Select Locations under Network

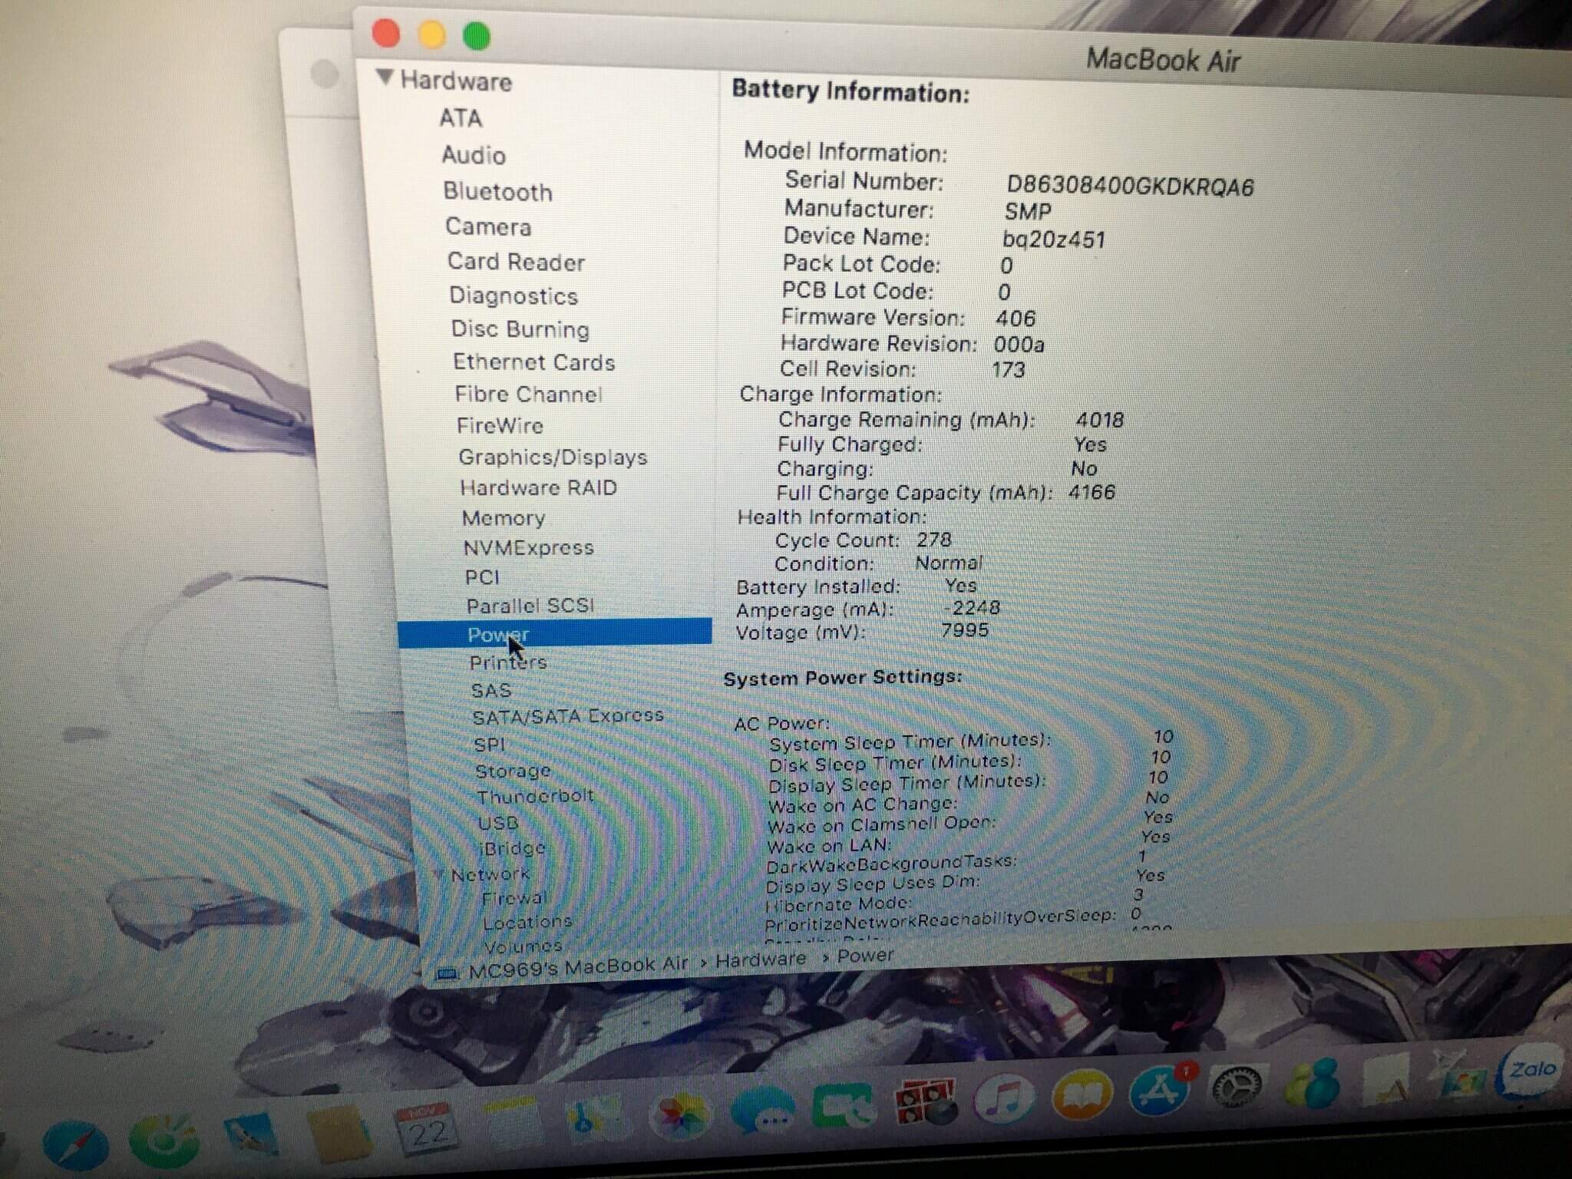point(527,922)
